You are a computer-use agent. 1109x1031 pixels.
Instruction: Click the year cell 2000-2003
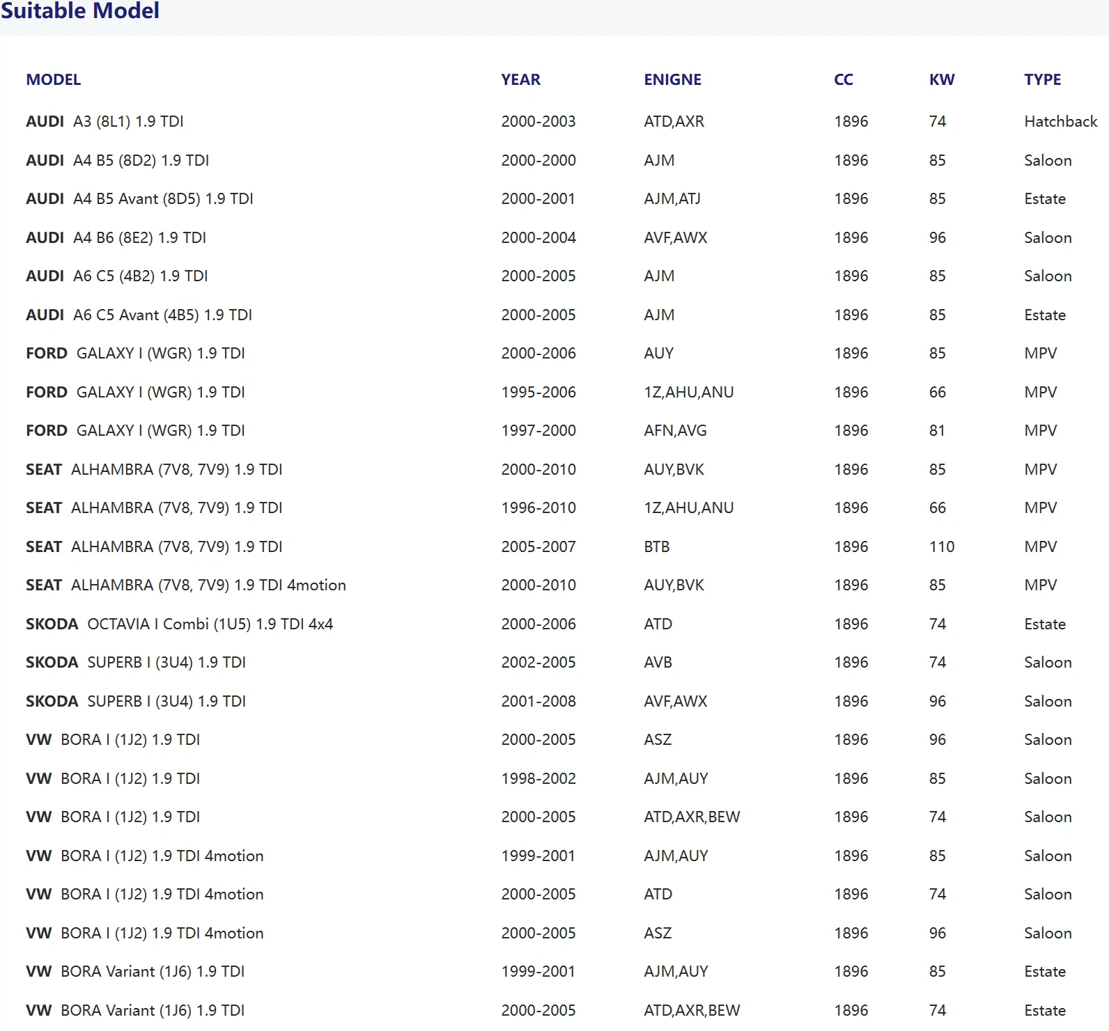pyautogui.click(x=538, y=121)
